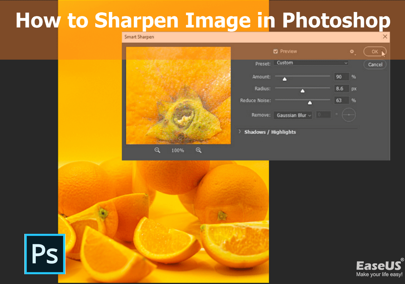The image size is (405, 284).
Task: Click the blur angle dial control
Action: pos(349,115)
